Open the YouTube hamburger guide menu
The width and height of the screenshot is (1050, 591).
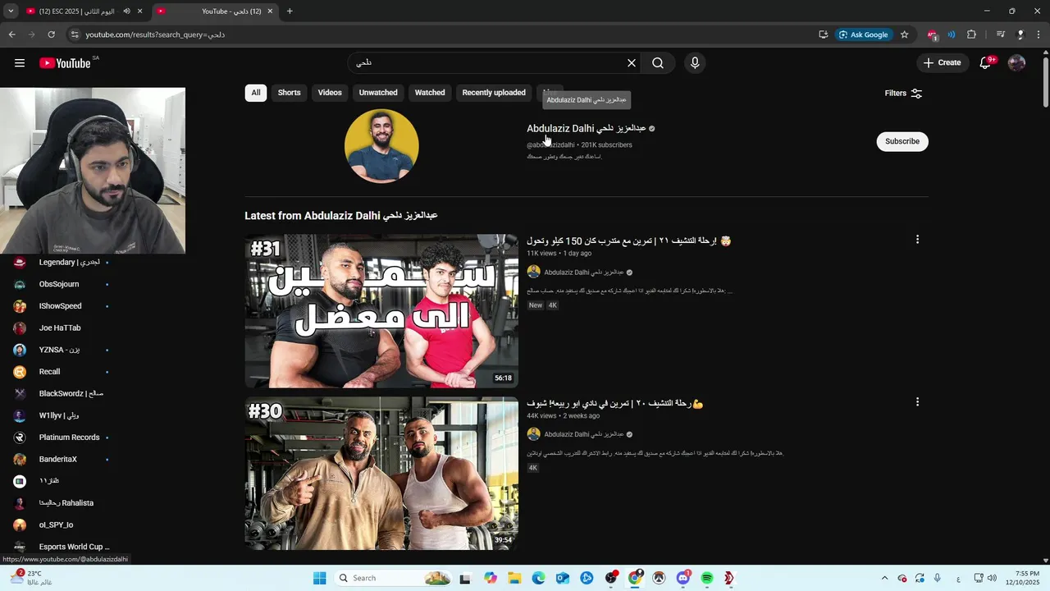(x=20, y=62)
